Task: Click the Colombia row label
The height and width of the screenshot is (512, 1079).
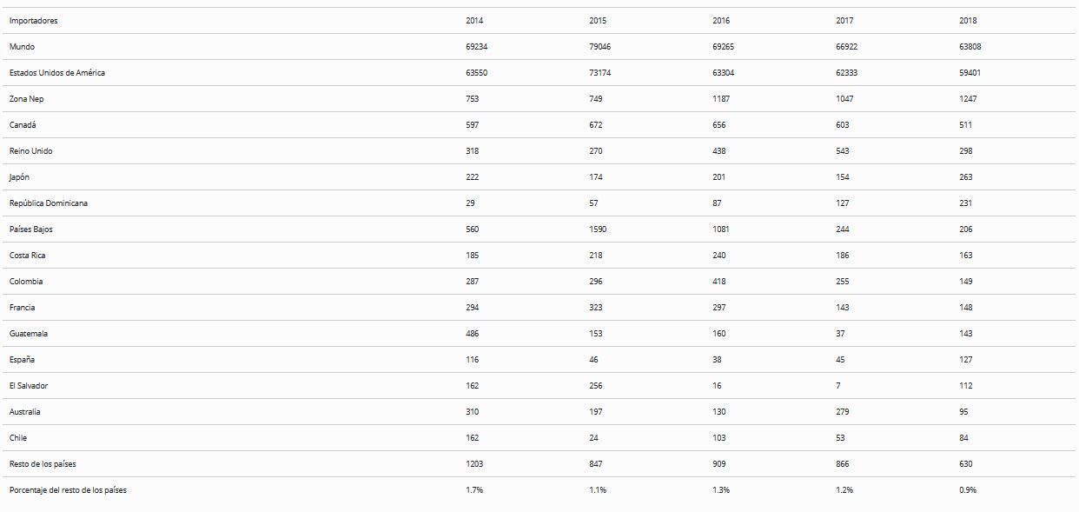Action: 26,282
